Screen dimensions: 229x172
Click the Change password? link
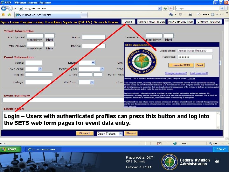(176, 73)
